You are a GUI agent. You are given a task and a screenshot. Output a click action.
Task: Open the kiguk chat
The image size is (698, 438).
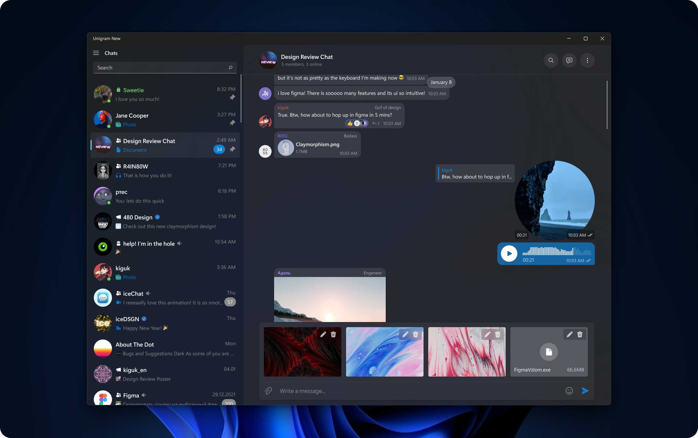(x=165, y=272)
